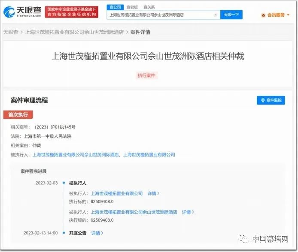This screenshot has height=252, width=298.
Task: Click the 开庭公告 label
Action: (78, 233)
